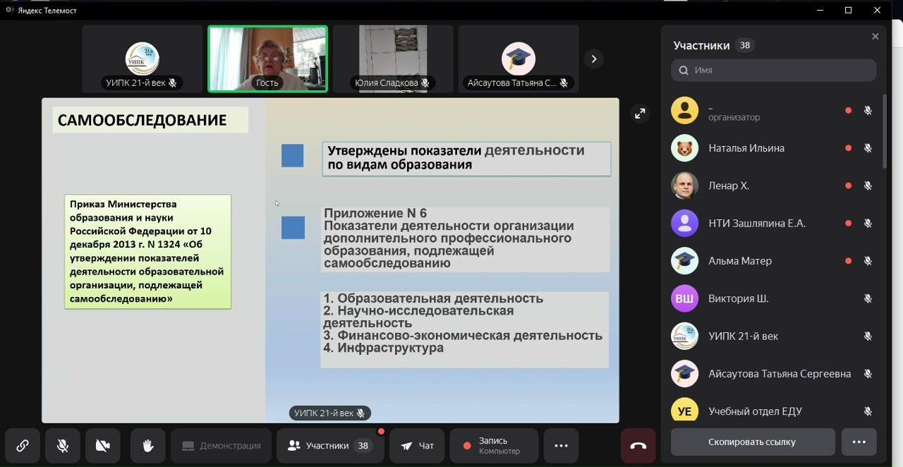Viewport: 903px width, 467px height.
Task: Raise hand using the hand icon
Action: point(147,446)
